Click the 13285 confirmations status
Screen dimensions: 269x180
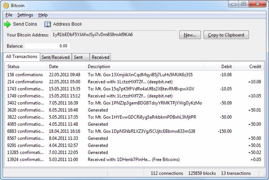coord(25,152)
